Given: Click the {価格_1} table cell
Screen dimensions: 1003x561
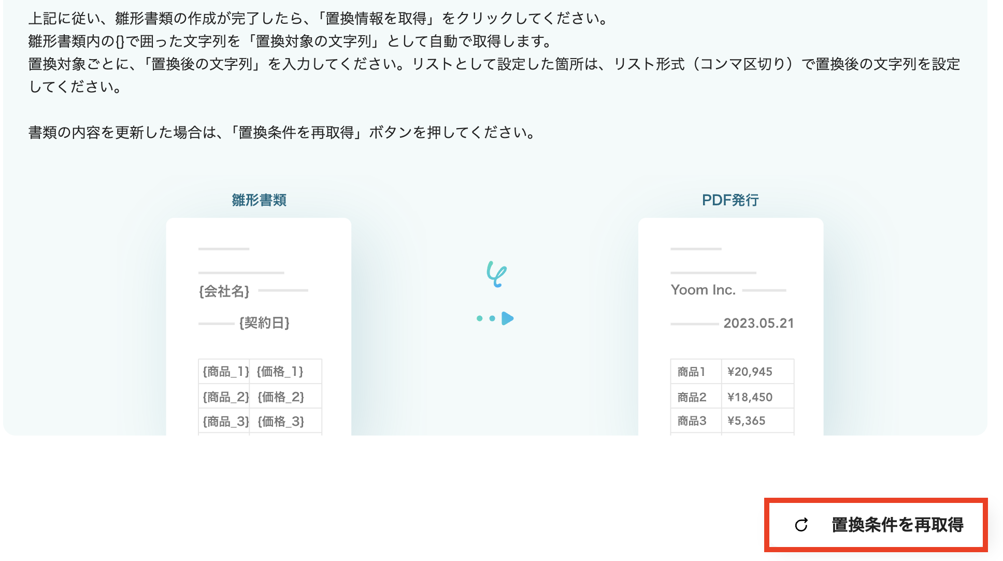Looking at the screenshot, I should pyautogui.click(x=280, y=372).
